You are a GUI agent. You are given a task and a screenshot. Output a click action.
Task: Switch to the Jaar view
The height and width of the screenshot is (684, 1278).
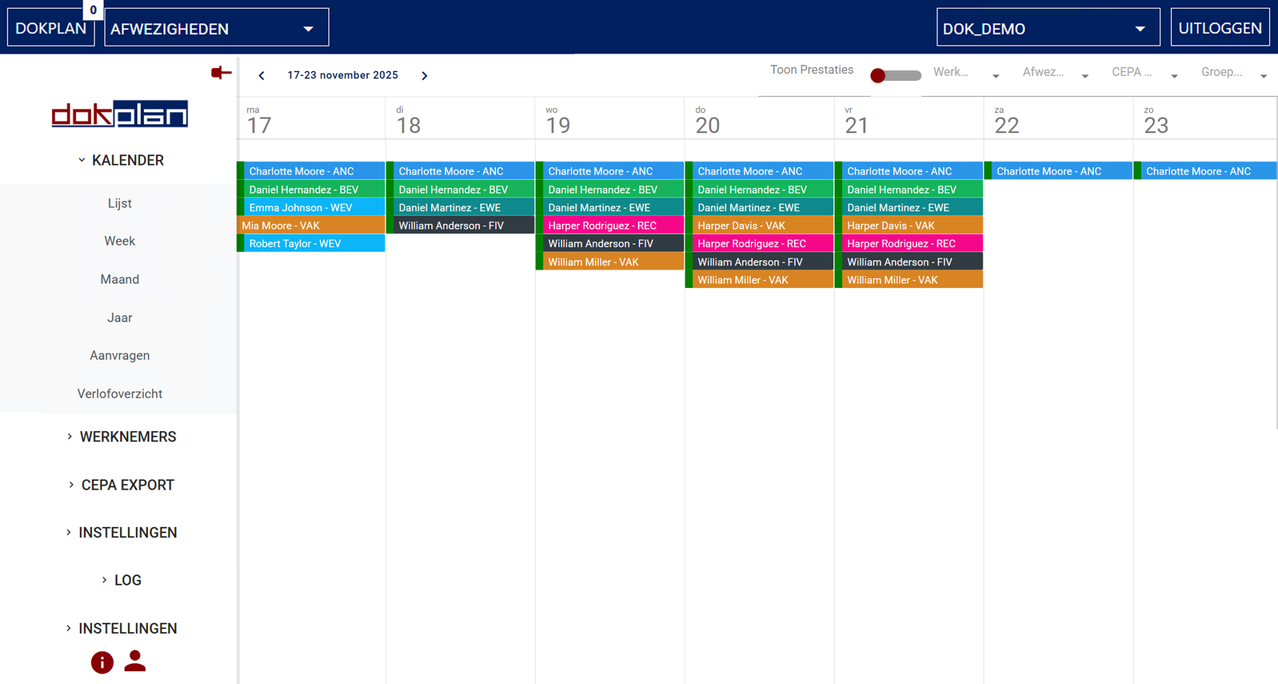pyautogui.click(x=119, y=317)
